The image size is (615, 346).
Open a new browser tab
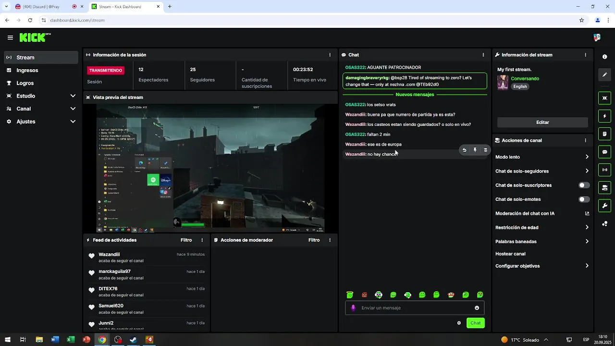(x=170, y=7)
